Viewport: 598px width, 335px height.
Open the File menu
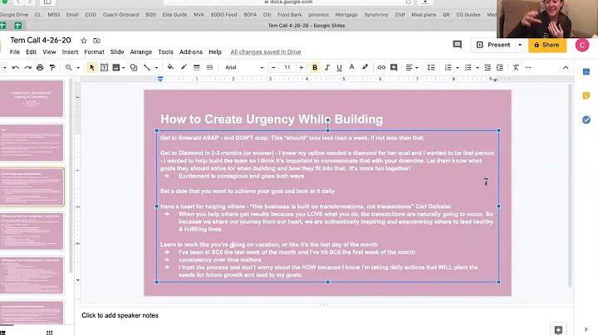coord(14,51)
